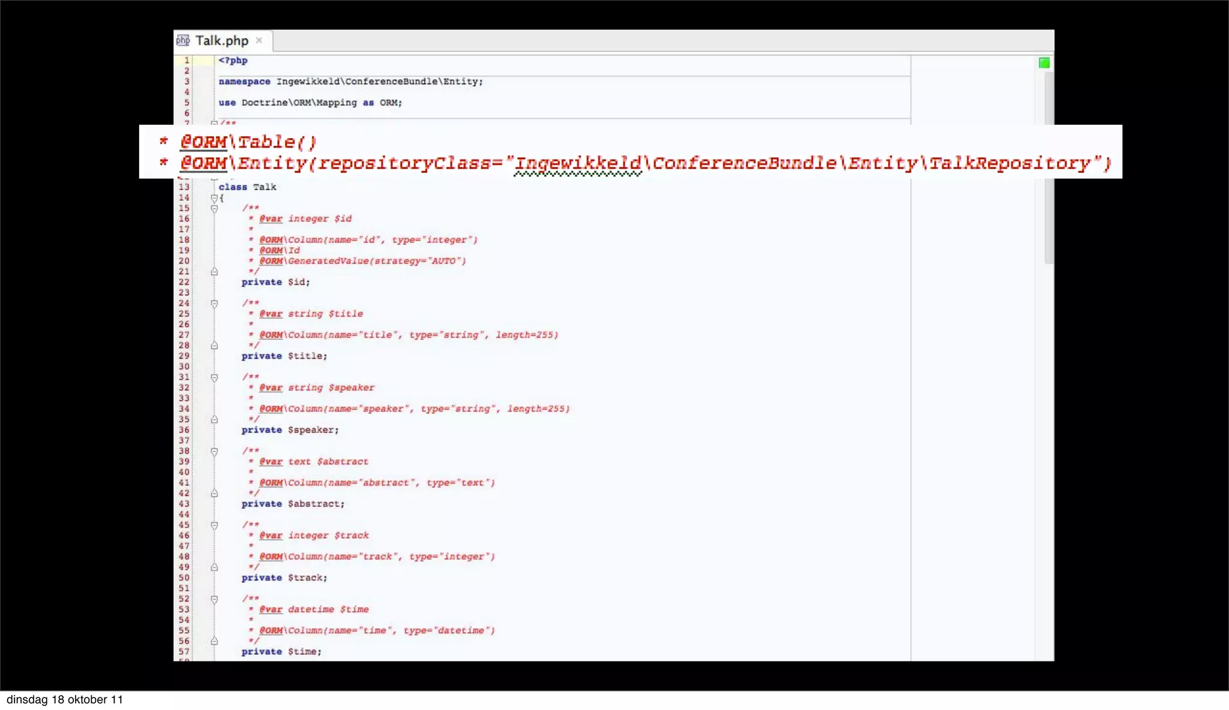The height and width of the screenshot is (710, 1229).
Task: Collapse the $time docblock fold at line 52
Action: [x=214, y=599]
